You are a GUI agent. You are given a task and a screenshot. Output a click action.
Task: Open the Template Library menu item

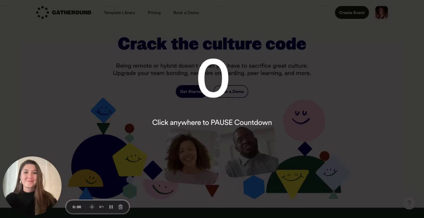pyautogui.click(x=119, y=13)
